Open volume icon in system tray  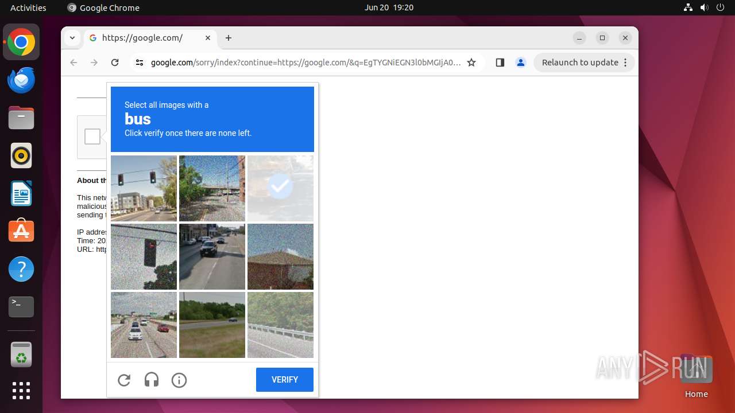point(704,7)
